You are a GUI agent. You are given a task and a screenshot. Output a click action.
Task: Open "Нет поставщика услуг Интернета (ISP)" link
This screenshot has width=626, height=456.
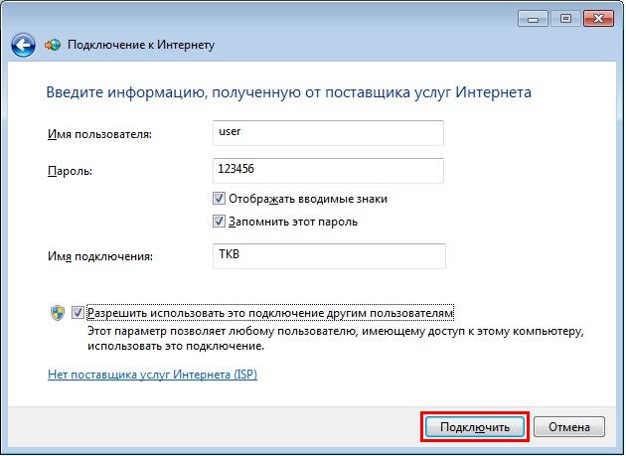pyautogui.click(x=152, y=375)
